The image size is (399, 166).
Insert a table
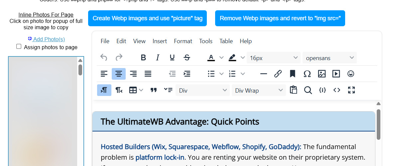pos(133,90)
